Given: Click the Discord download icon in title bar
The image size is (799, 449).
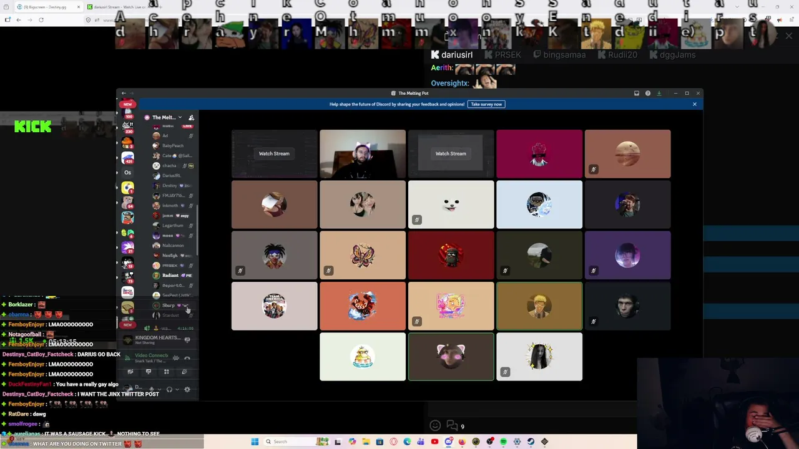Looking at the screenshot, I should 659,94.
